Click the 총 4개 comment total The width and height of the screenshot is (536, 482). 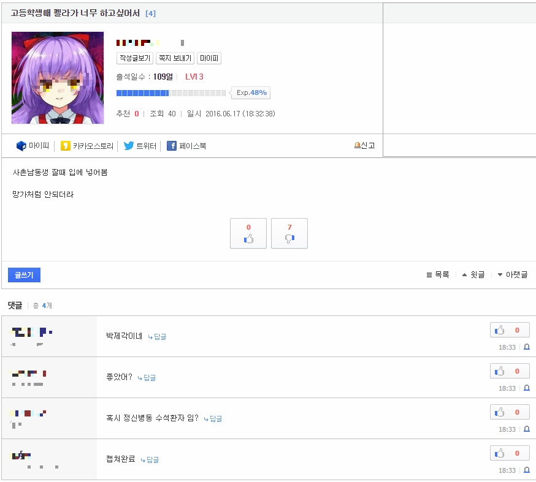[42, 306]
